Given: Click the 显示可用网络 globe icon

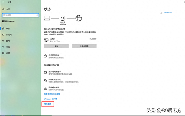Looking at the screenshot, I should click(x=45, y=56).
